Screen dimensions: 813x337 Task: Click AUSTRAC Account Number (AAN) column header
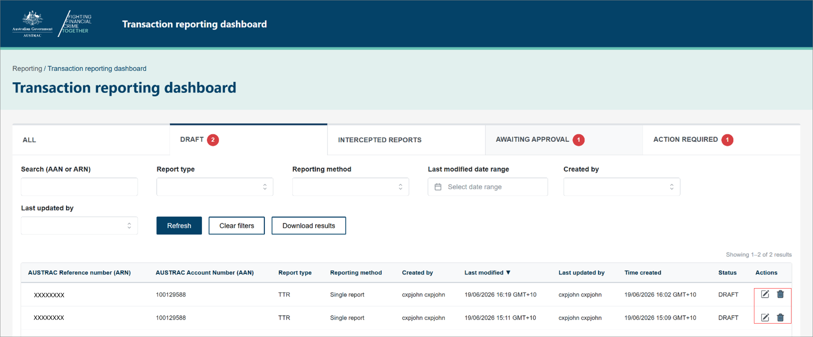(205, 273)
